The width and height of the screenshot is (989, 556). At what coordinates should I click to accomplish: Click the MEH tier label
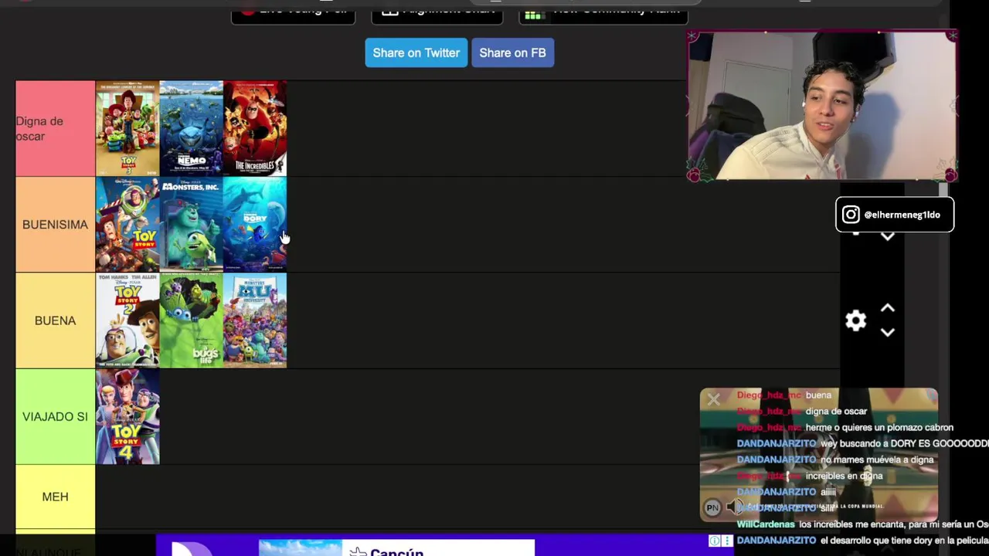coord(56,497)
